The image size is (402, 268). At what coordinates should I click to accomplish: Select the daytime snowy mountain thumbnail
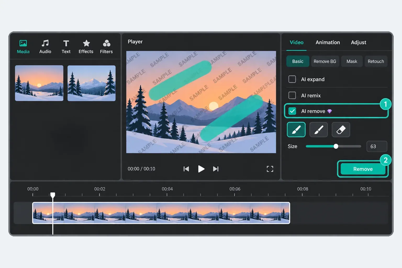coord(91,83)
